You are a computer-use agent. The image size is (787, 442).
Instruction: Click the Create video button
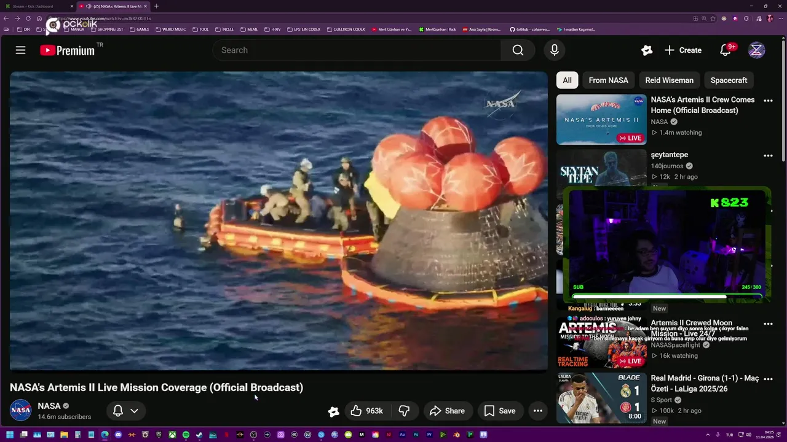(682, 50)
